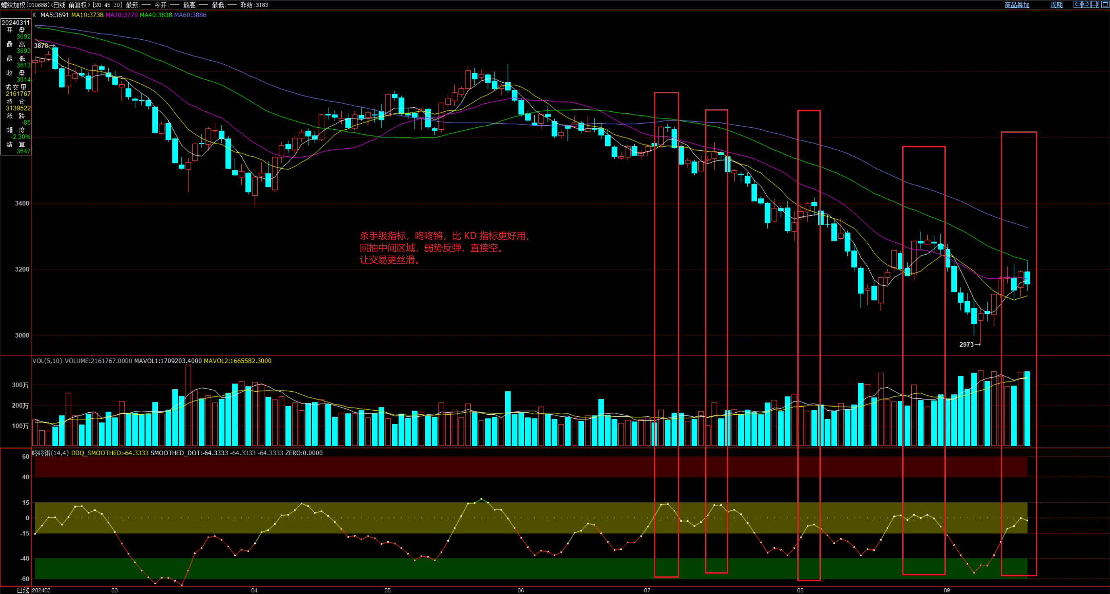Click the MA60:3886 blue indicator label
This screenshot has height=594, width=1110.
(x=190, y=15)
